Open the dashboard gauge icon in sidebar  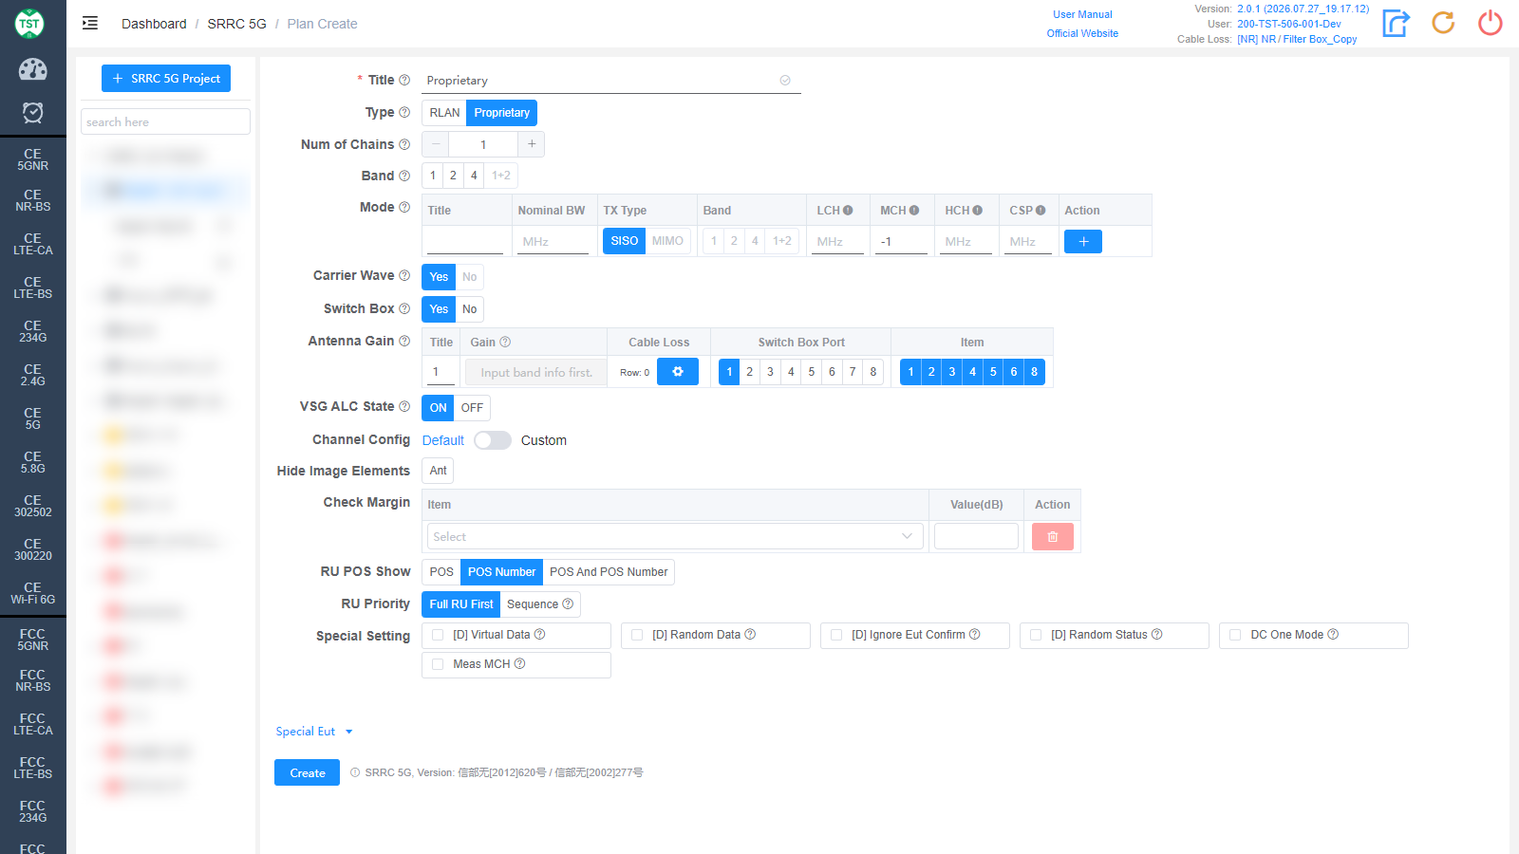[x=32, y=69]
